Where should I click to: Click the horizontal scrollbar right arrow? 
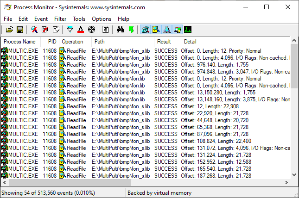tap(286, 182)
